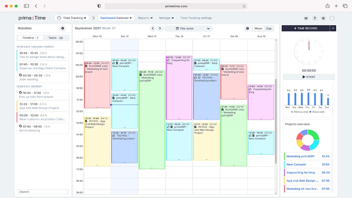Switch to Timeline - 7 tab
This screenshot has height=198, width=352.
tap(30, 38)
